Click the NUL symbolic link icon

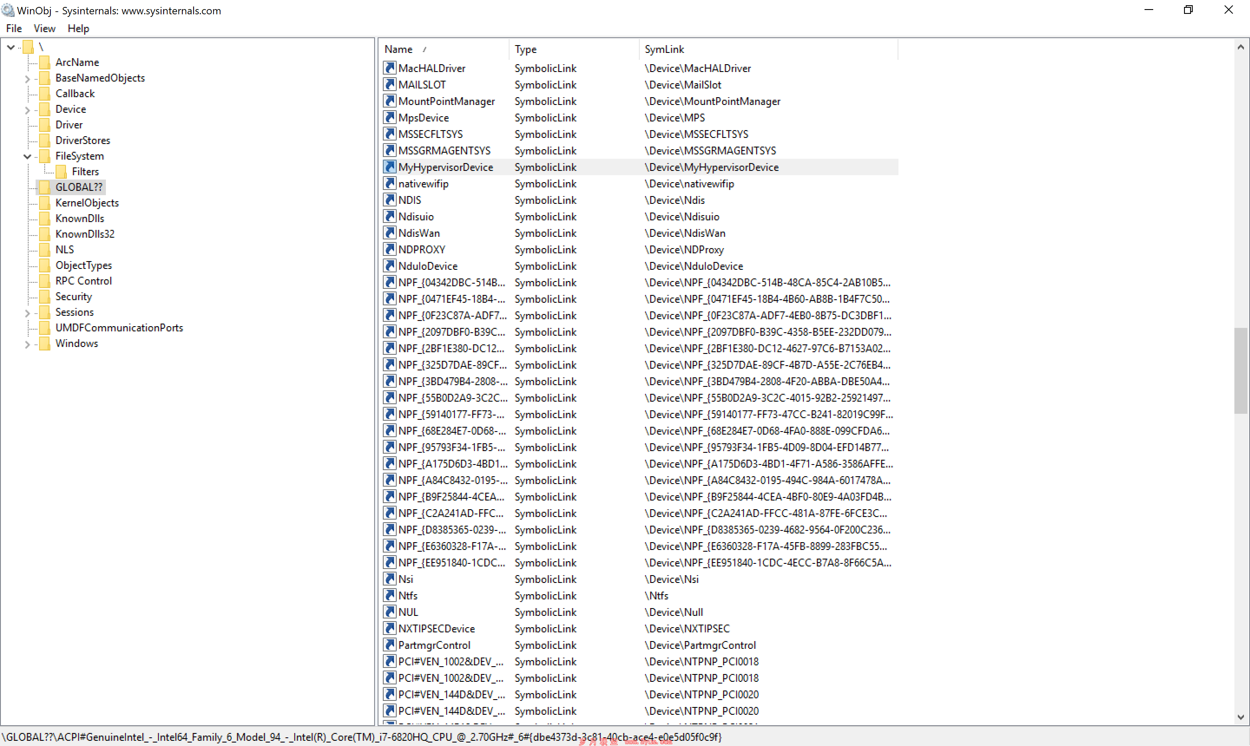tap(389, 612)
